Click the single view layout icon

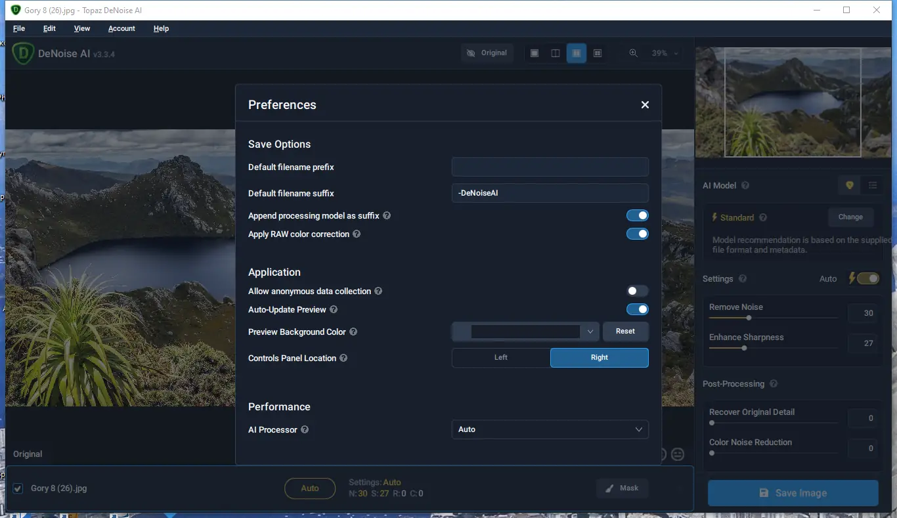click(535, 53)
